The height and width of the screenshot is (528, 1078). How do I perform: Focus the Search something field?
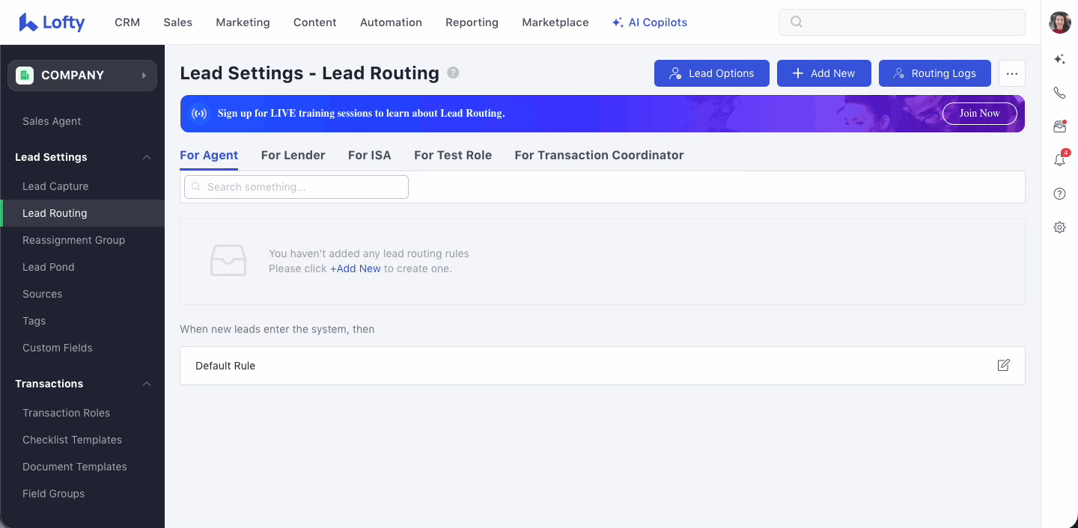click(296, 187)
